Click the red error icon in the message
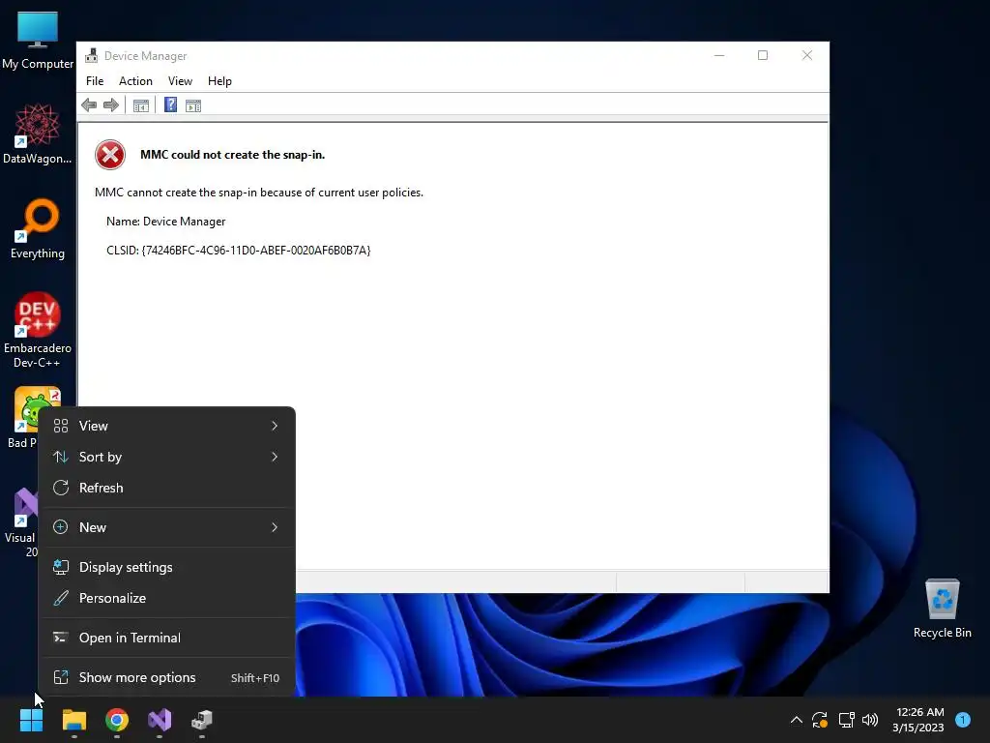Viewport: 990px width, 743px height. pos(110,155)
